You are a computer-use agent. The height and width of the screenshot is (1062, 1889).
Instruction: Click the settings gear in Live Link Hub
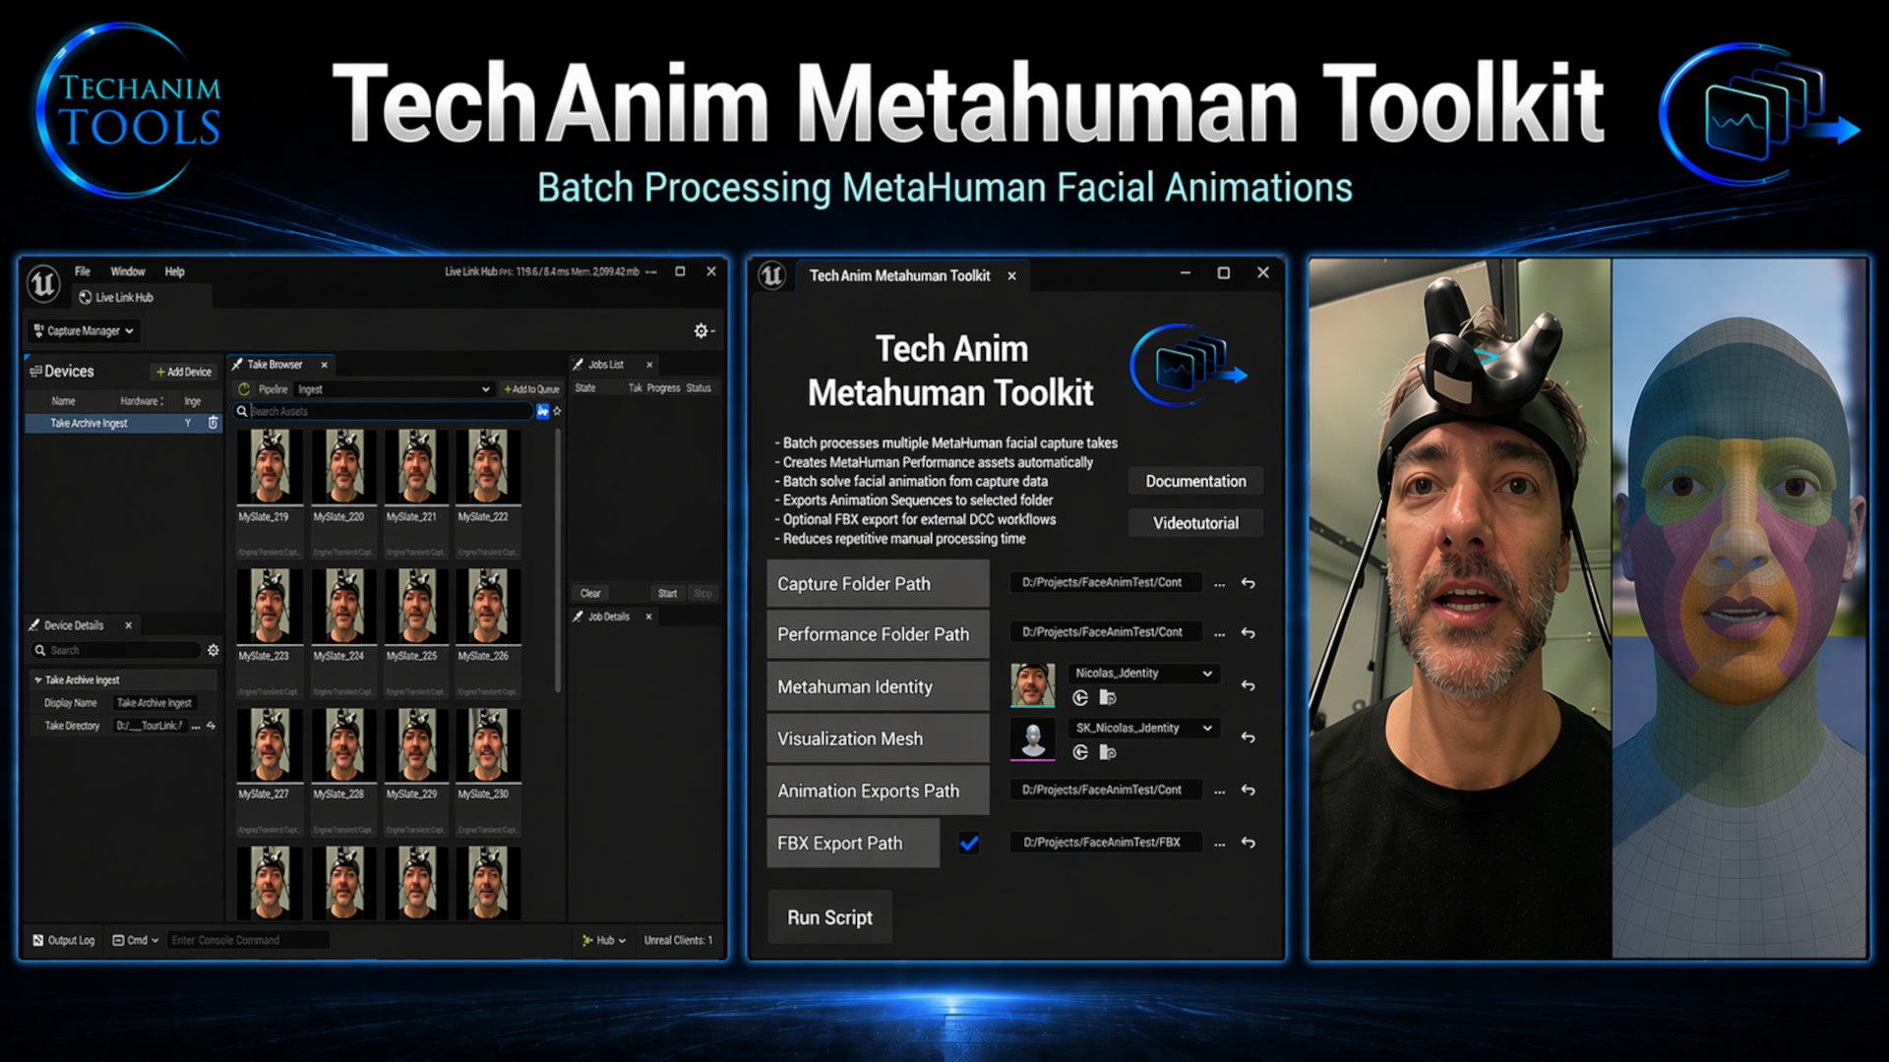[x=701, y=331]
